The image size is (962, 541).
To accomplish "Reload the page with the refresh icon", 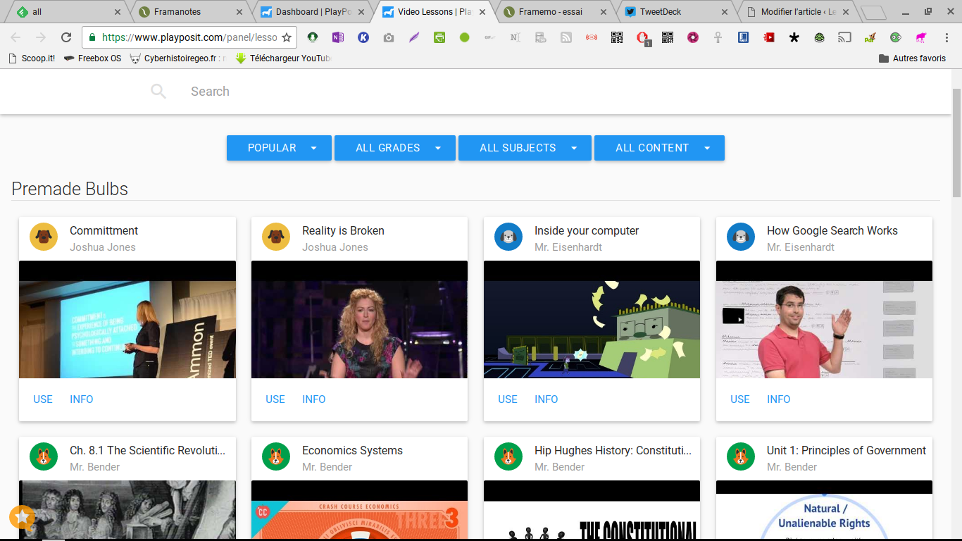I will click(x=66, y=37).
